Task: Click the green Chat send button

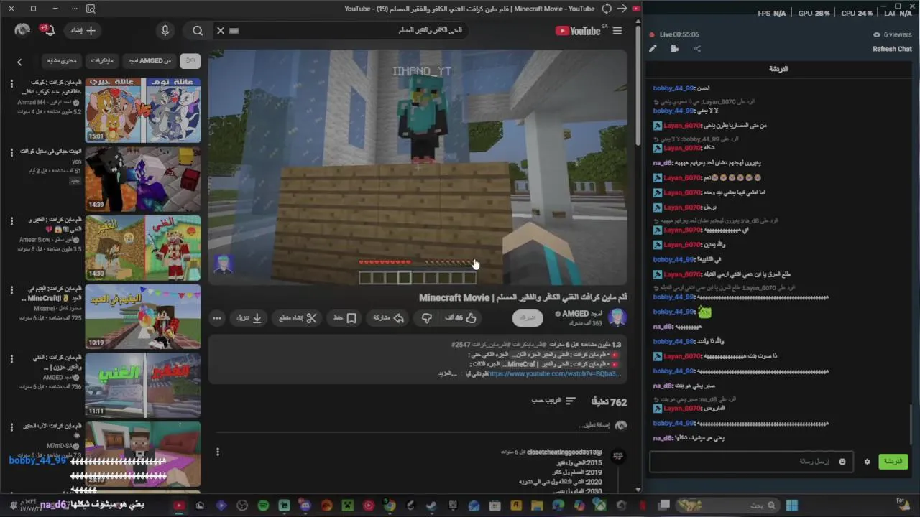Action: [x=893, y=462]
